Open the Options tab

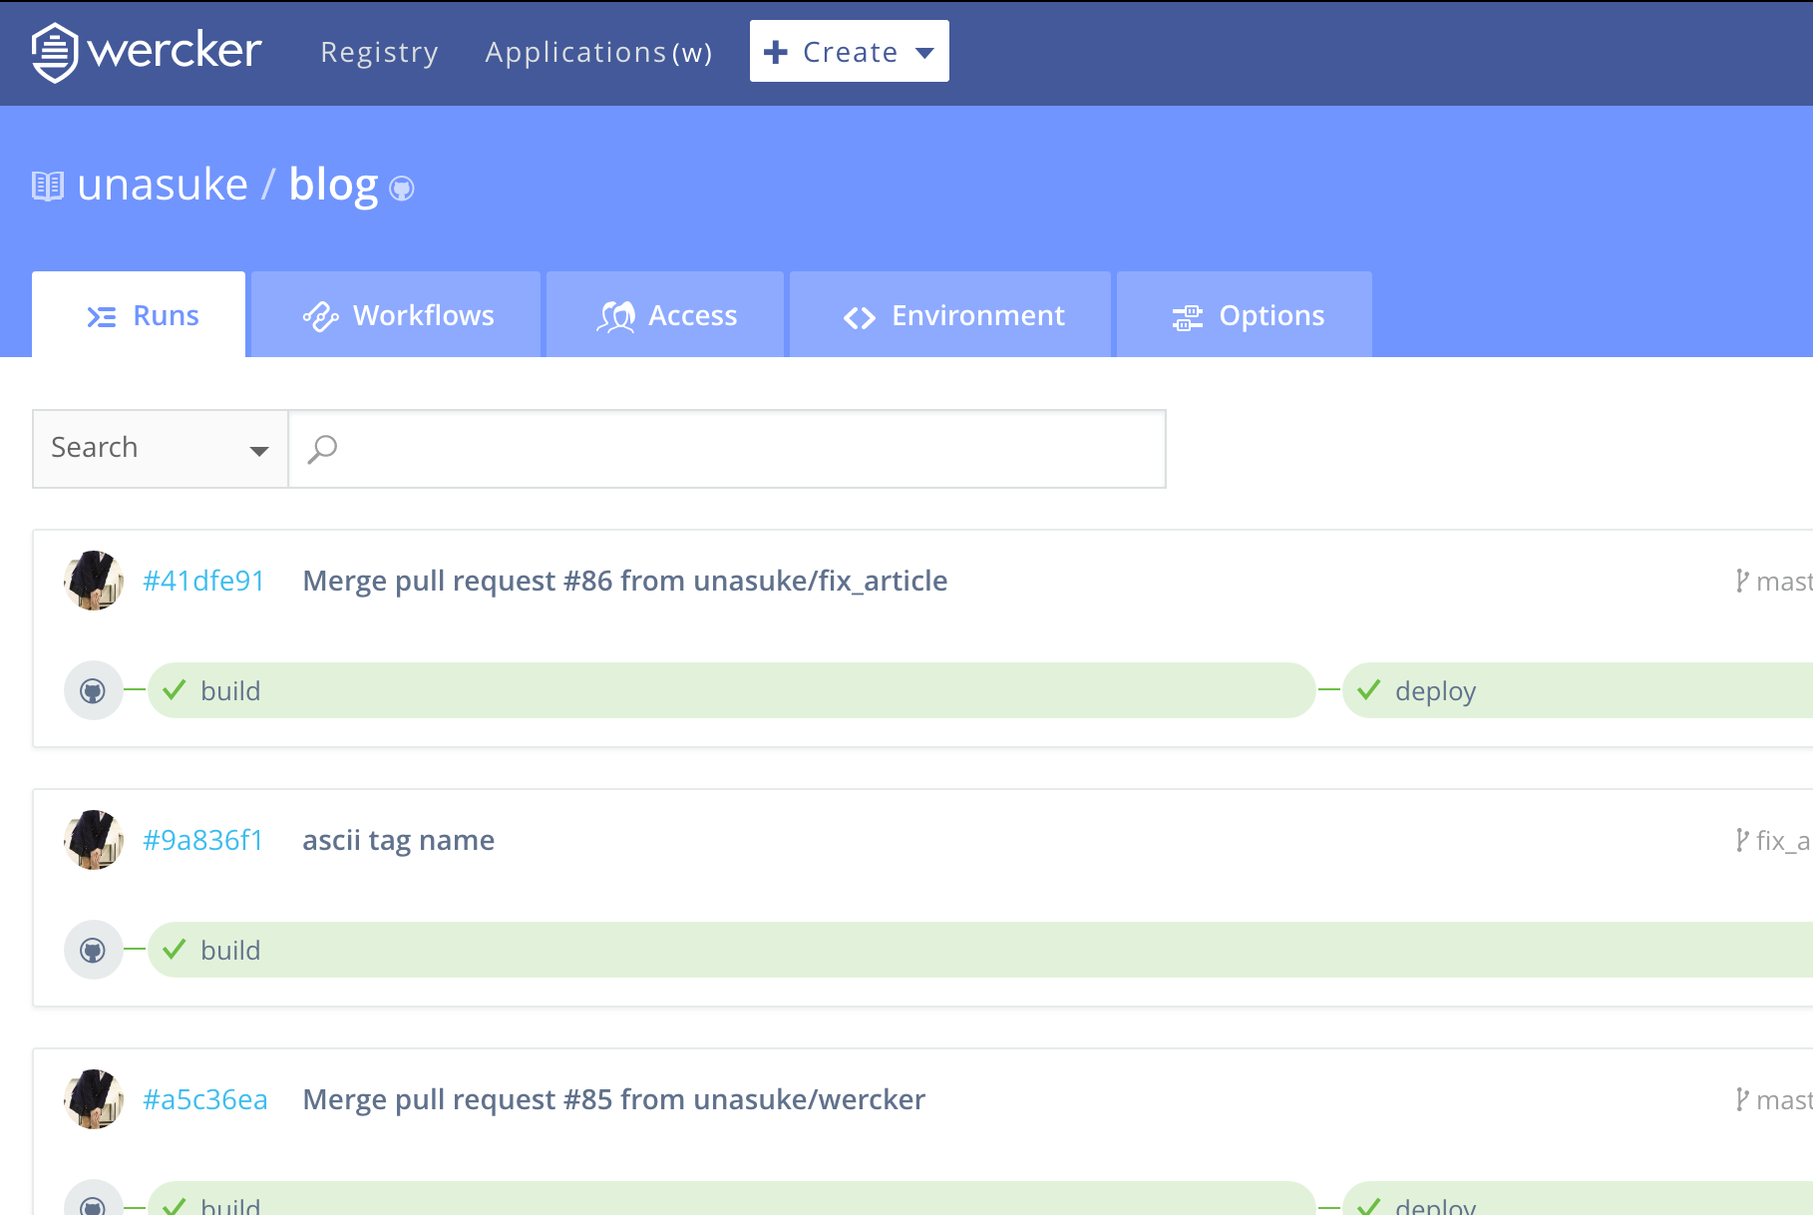click(1245, 314)
